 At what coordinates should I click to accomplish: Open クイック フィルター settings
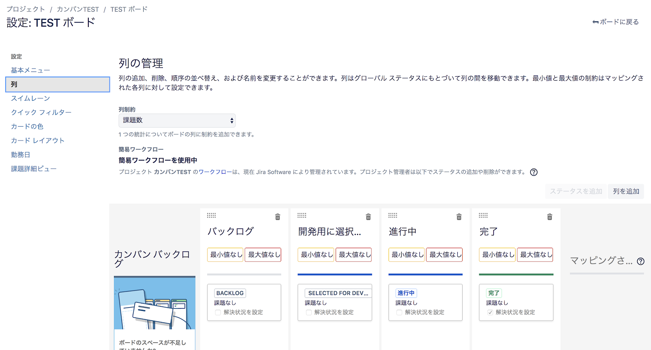(41, 112)
